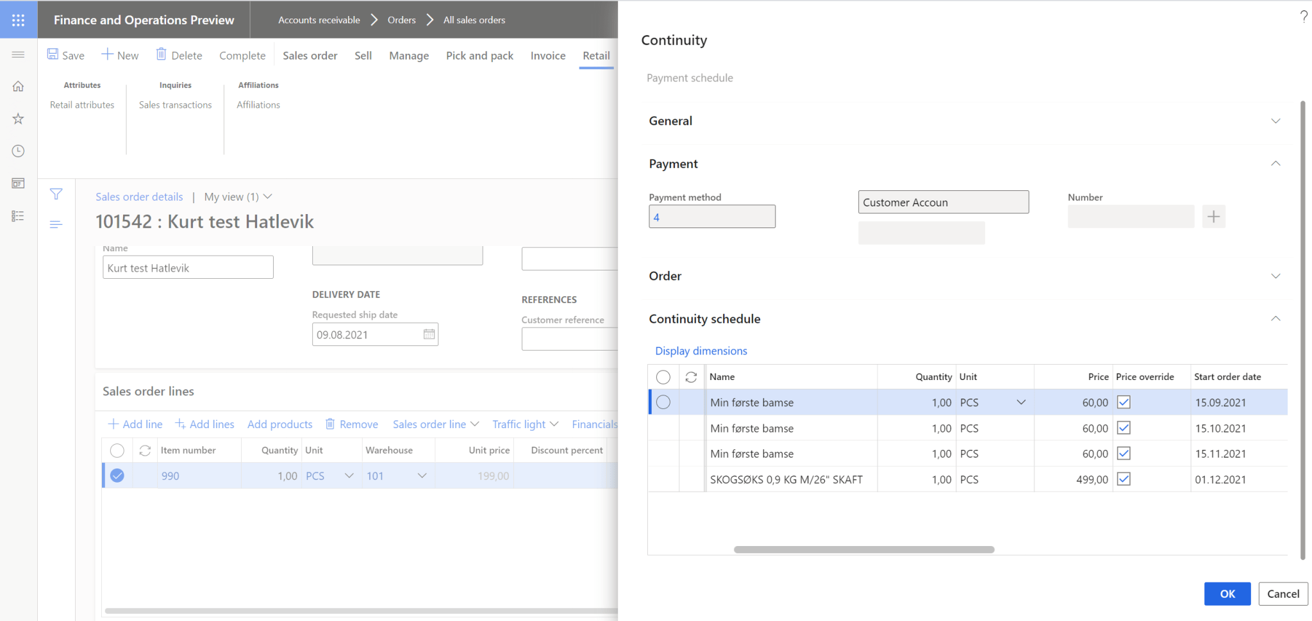Click the plus icon beside Number field

coord(1213,217)
